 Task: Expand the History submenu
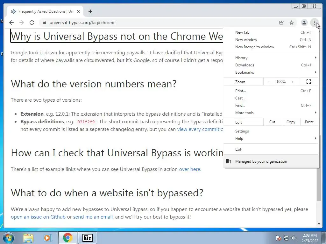pyautogui.click(x=271, y=58)
